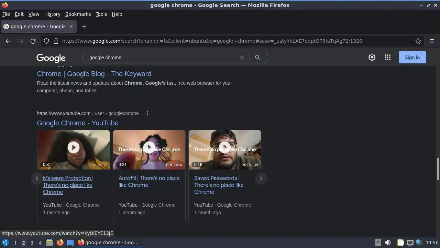Open the network tray icon

click(x=410, y=242)
